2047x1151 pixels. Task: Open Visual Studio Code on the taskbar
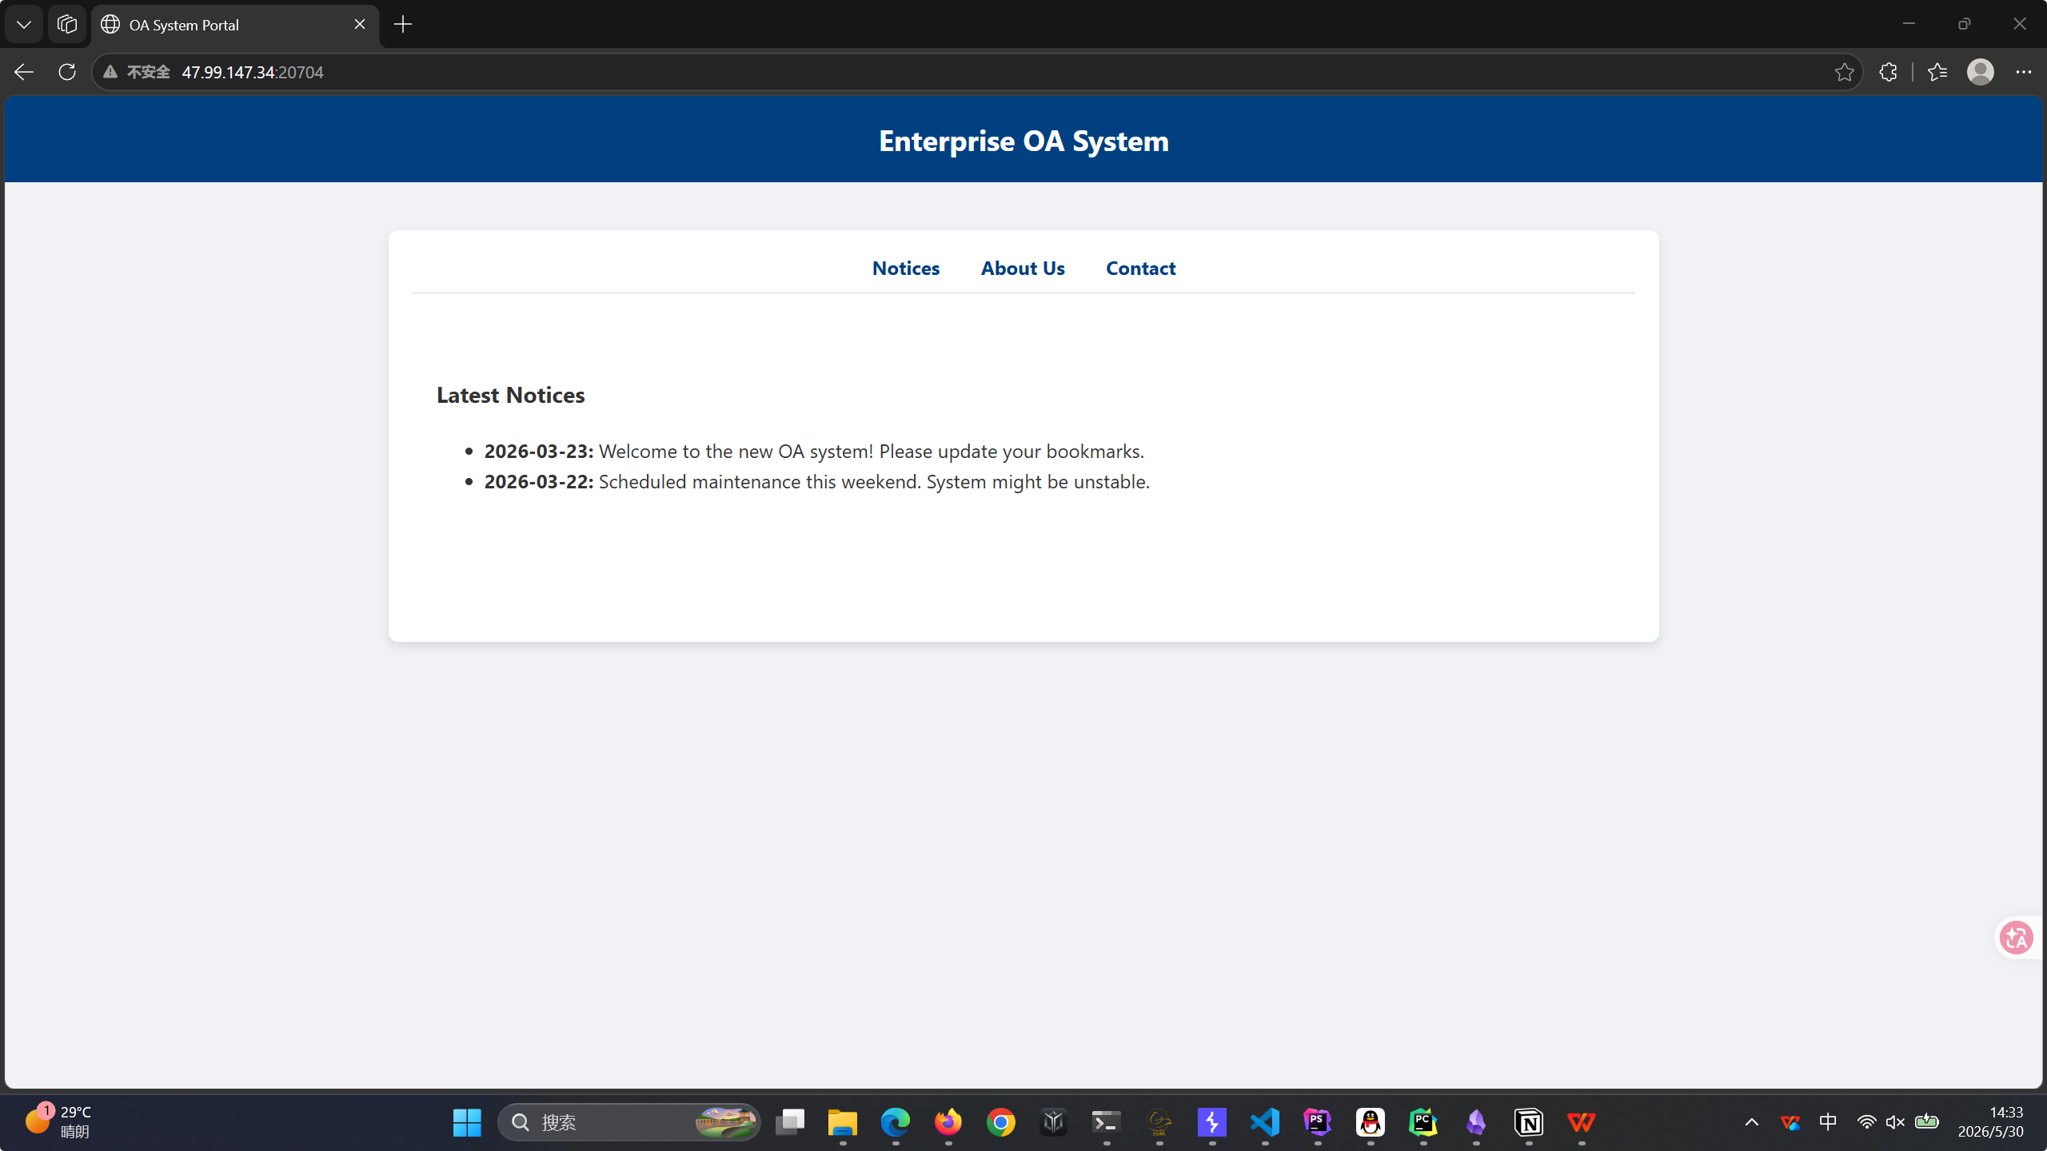click(x=1265, y=1122)
